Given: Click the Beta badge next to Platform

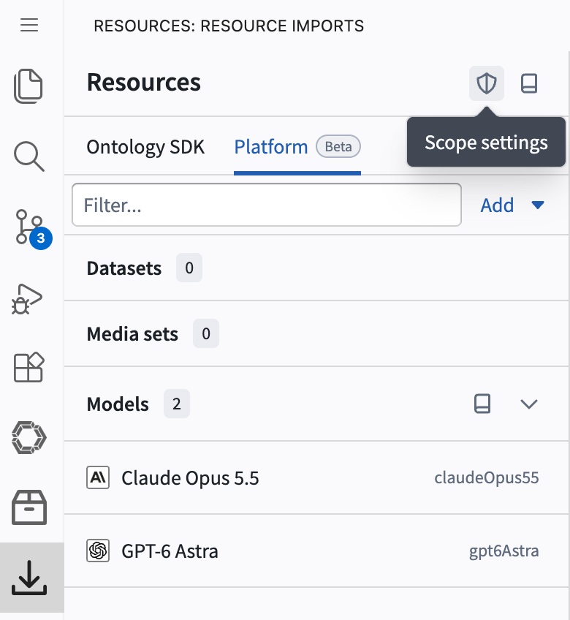Looking at the screenshot, I should tap(338, 147).
